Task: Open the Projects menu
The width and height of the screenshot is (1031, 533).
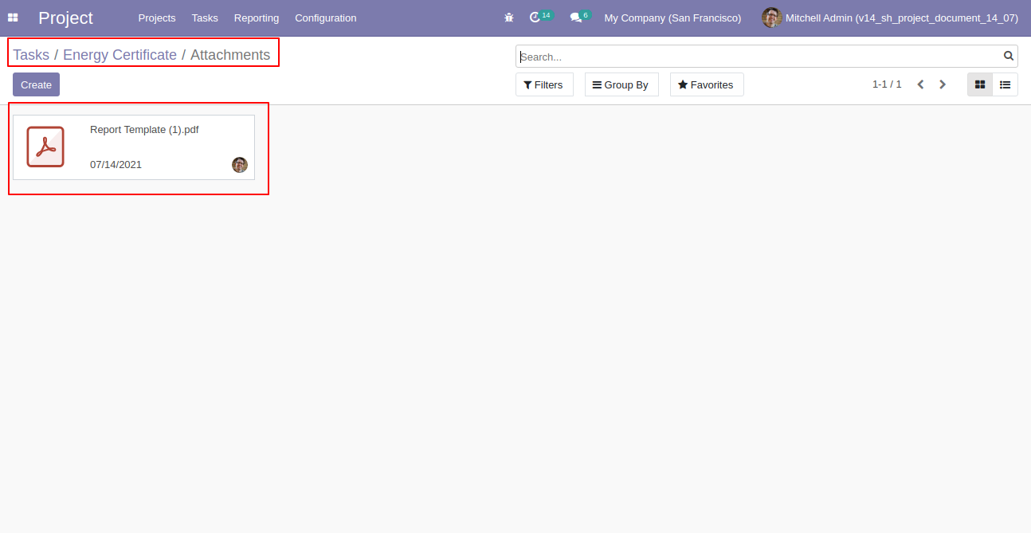Action: (x=157, y=18)
